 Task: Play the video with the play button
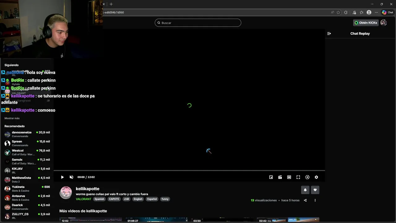coord(62,177)
